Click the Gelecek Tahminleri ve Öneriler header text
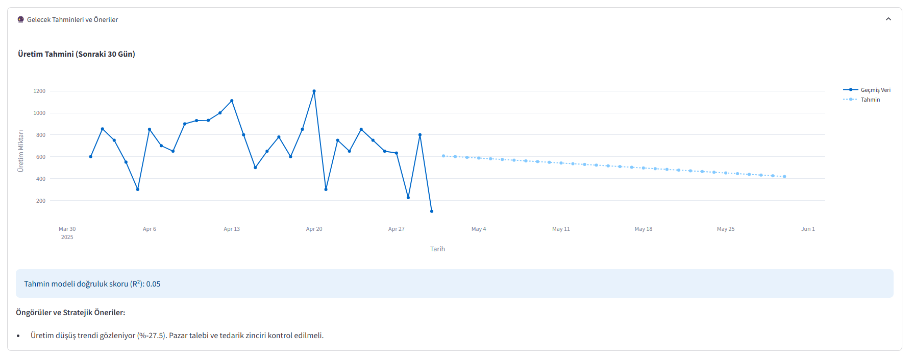This screenshot has height=357, width=913. click(x=72, y=19)
